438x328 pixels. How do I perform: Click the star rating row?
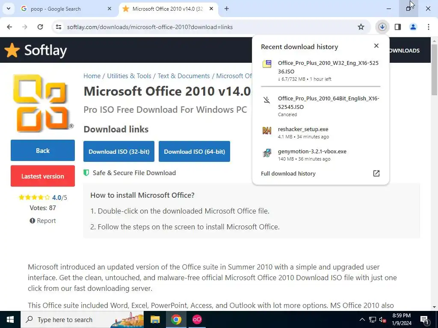point(34,197)
